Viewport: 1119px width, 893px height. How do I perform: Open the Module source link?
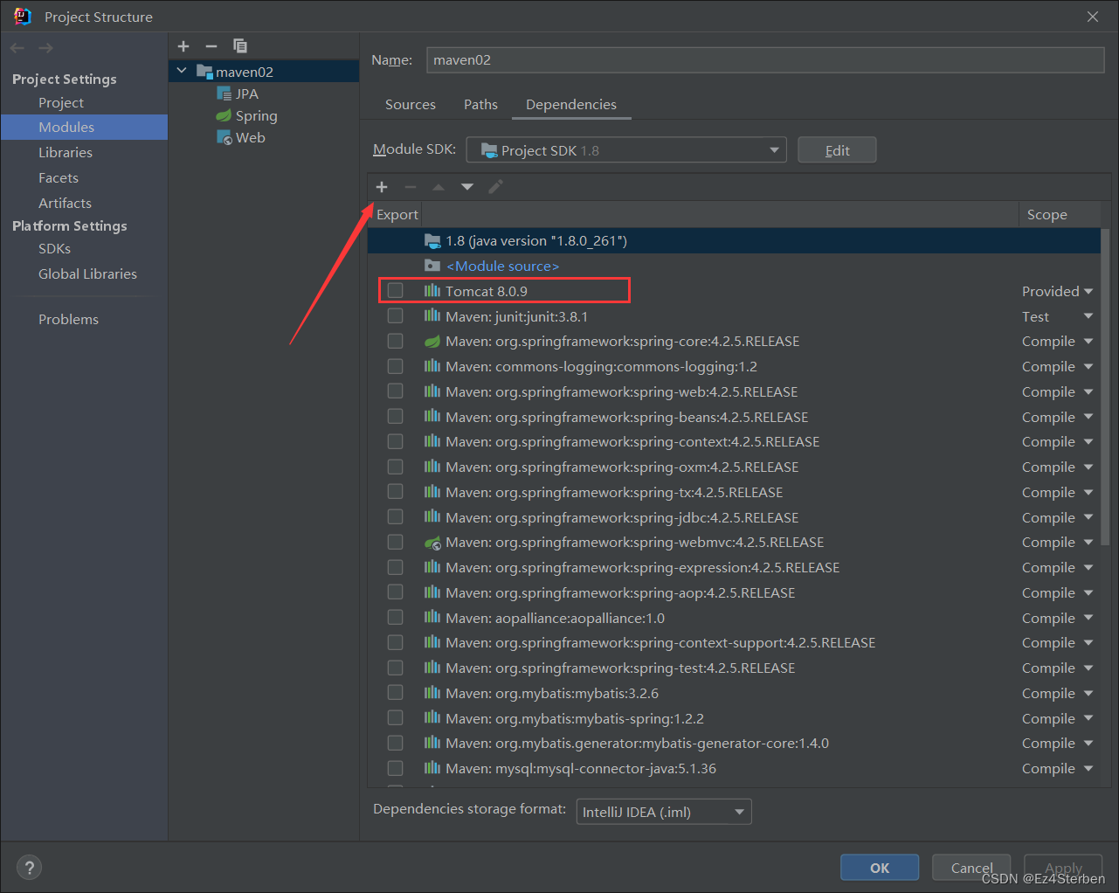click(503, 266)
